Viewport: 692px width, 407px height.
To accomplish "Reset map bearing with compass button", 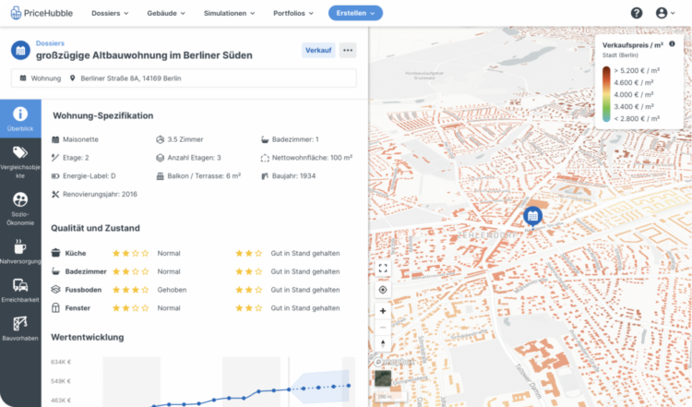I will click(x=383, y=345).
